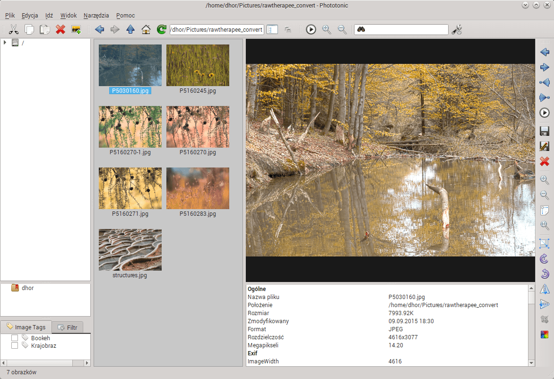Select the Crop tool in sidebar

(x=545, y=319)
